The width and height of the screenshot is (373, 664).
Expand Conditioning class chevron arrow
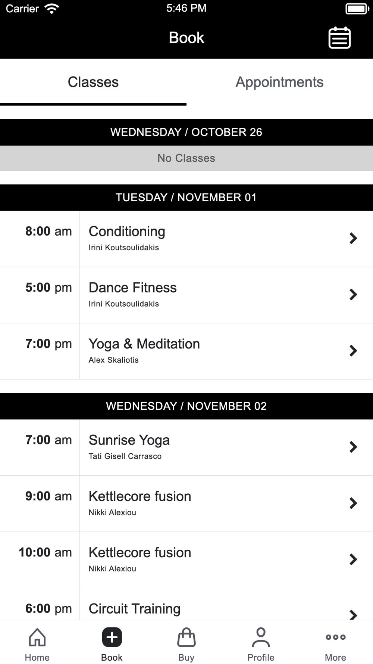pyautogui.click(x=353, y=238)
